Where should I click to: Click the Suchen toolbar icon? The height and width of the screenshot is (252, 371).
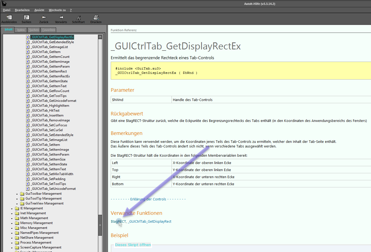tap(26, 17)
